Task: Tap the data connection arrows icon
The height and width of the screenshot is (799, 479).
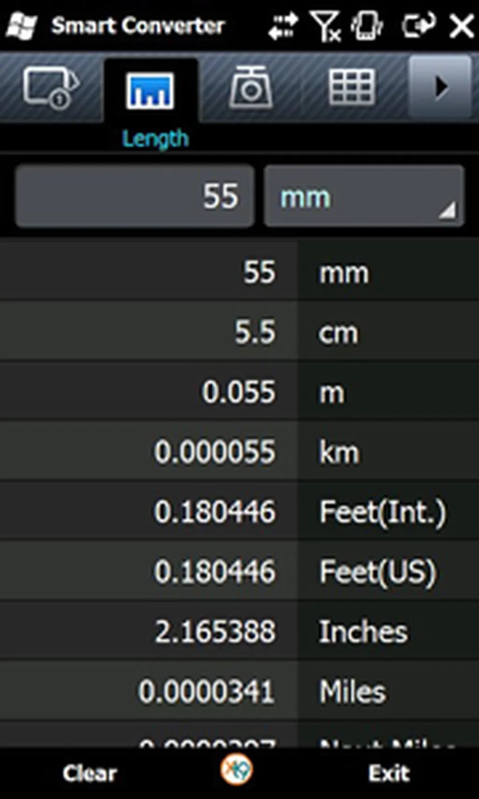Action: (283, 26)
